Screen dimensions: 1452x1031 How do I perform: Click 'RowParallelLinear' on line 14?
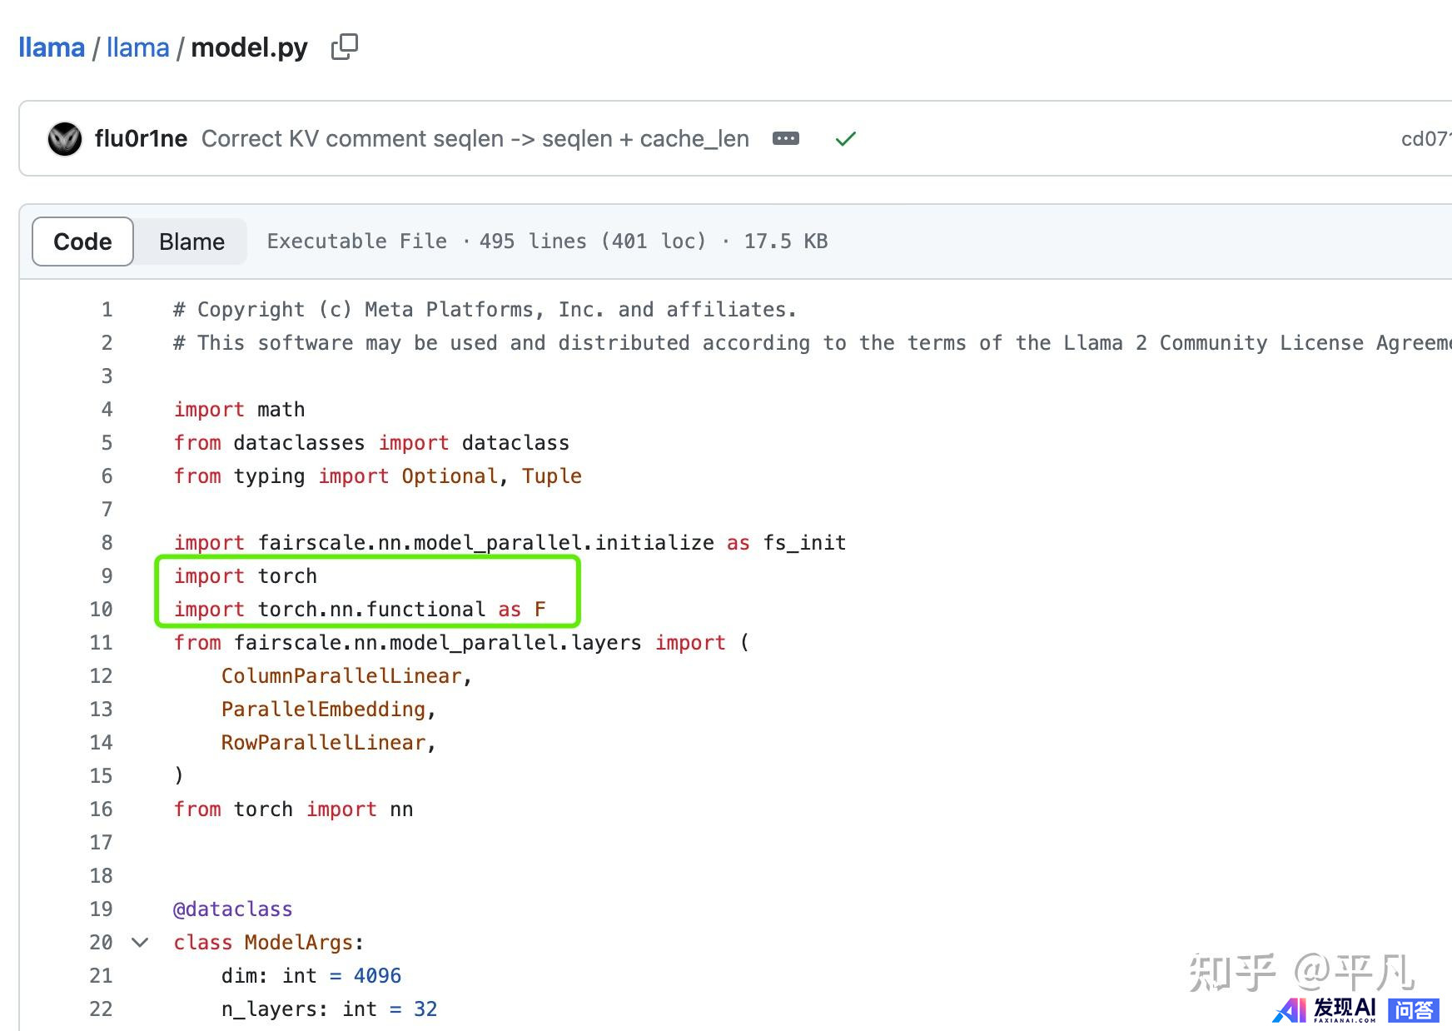pyautogui.click(x=323, y=743)
